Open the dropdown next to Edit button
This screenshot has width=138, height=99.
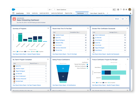click(x=126, y=19)
